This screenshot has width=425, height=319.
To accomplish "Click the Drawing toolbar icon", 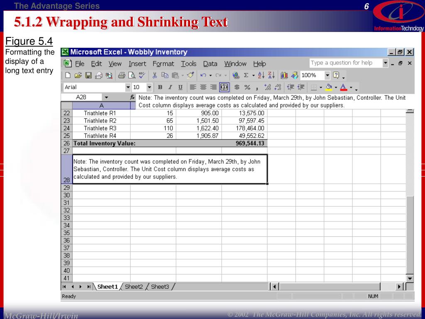I will pyautogui.click(x=294, y=76).
